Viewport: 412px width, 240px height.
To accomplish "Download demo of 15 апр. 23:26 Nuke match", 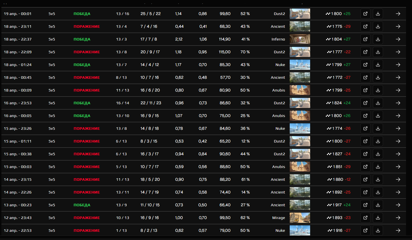I will pyautogui.click(x=378, y=128).
